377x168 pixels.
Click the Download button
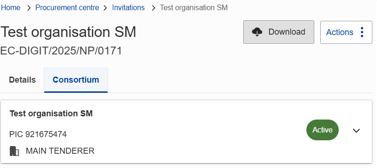tap(279, 32)
